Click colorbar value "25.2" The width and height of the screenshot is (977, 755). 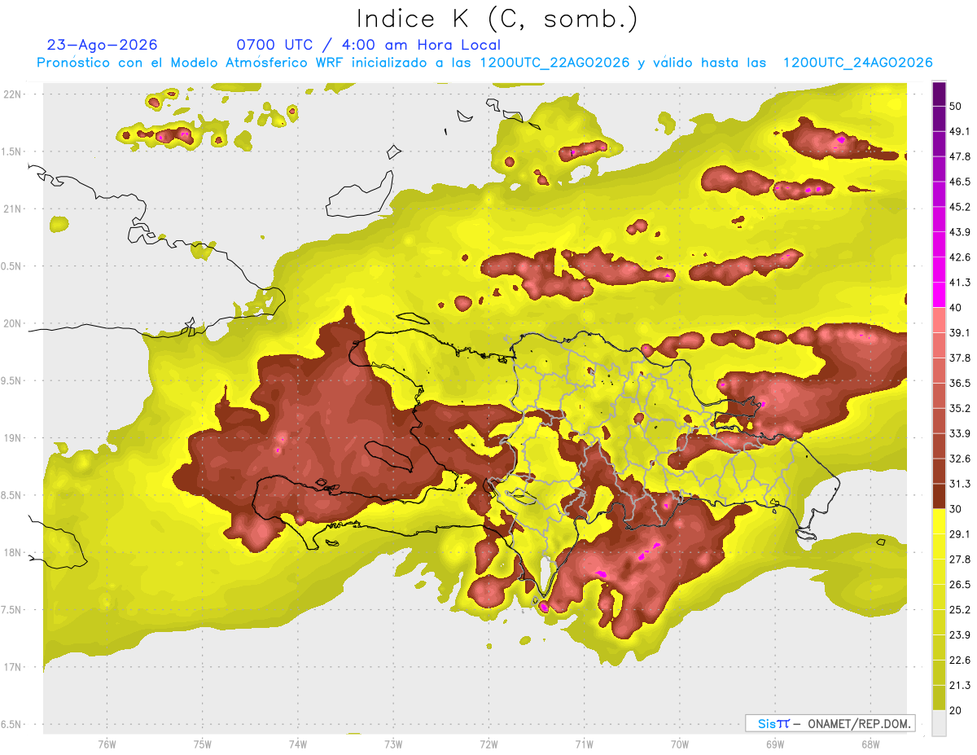point(960,610)
